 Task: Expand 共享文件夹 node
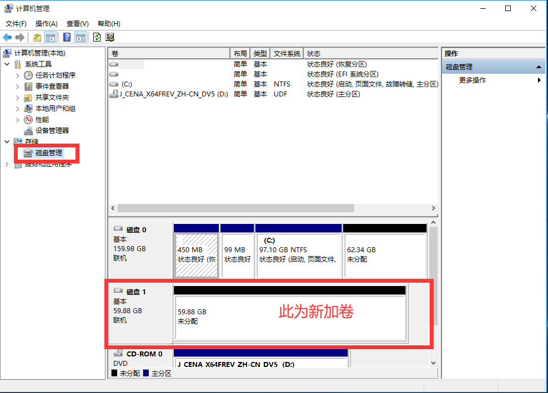pyautogui.click(x=17, y=98)
